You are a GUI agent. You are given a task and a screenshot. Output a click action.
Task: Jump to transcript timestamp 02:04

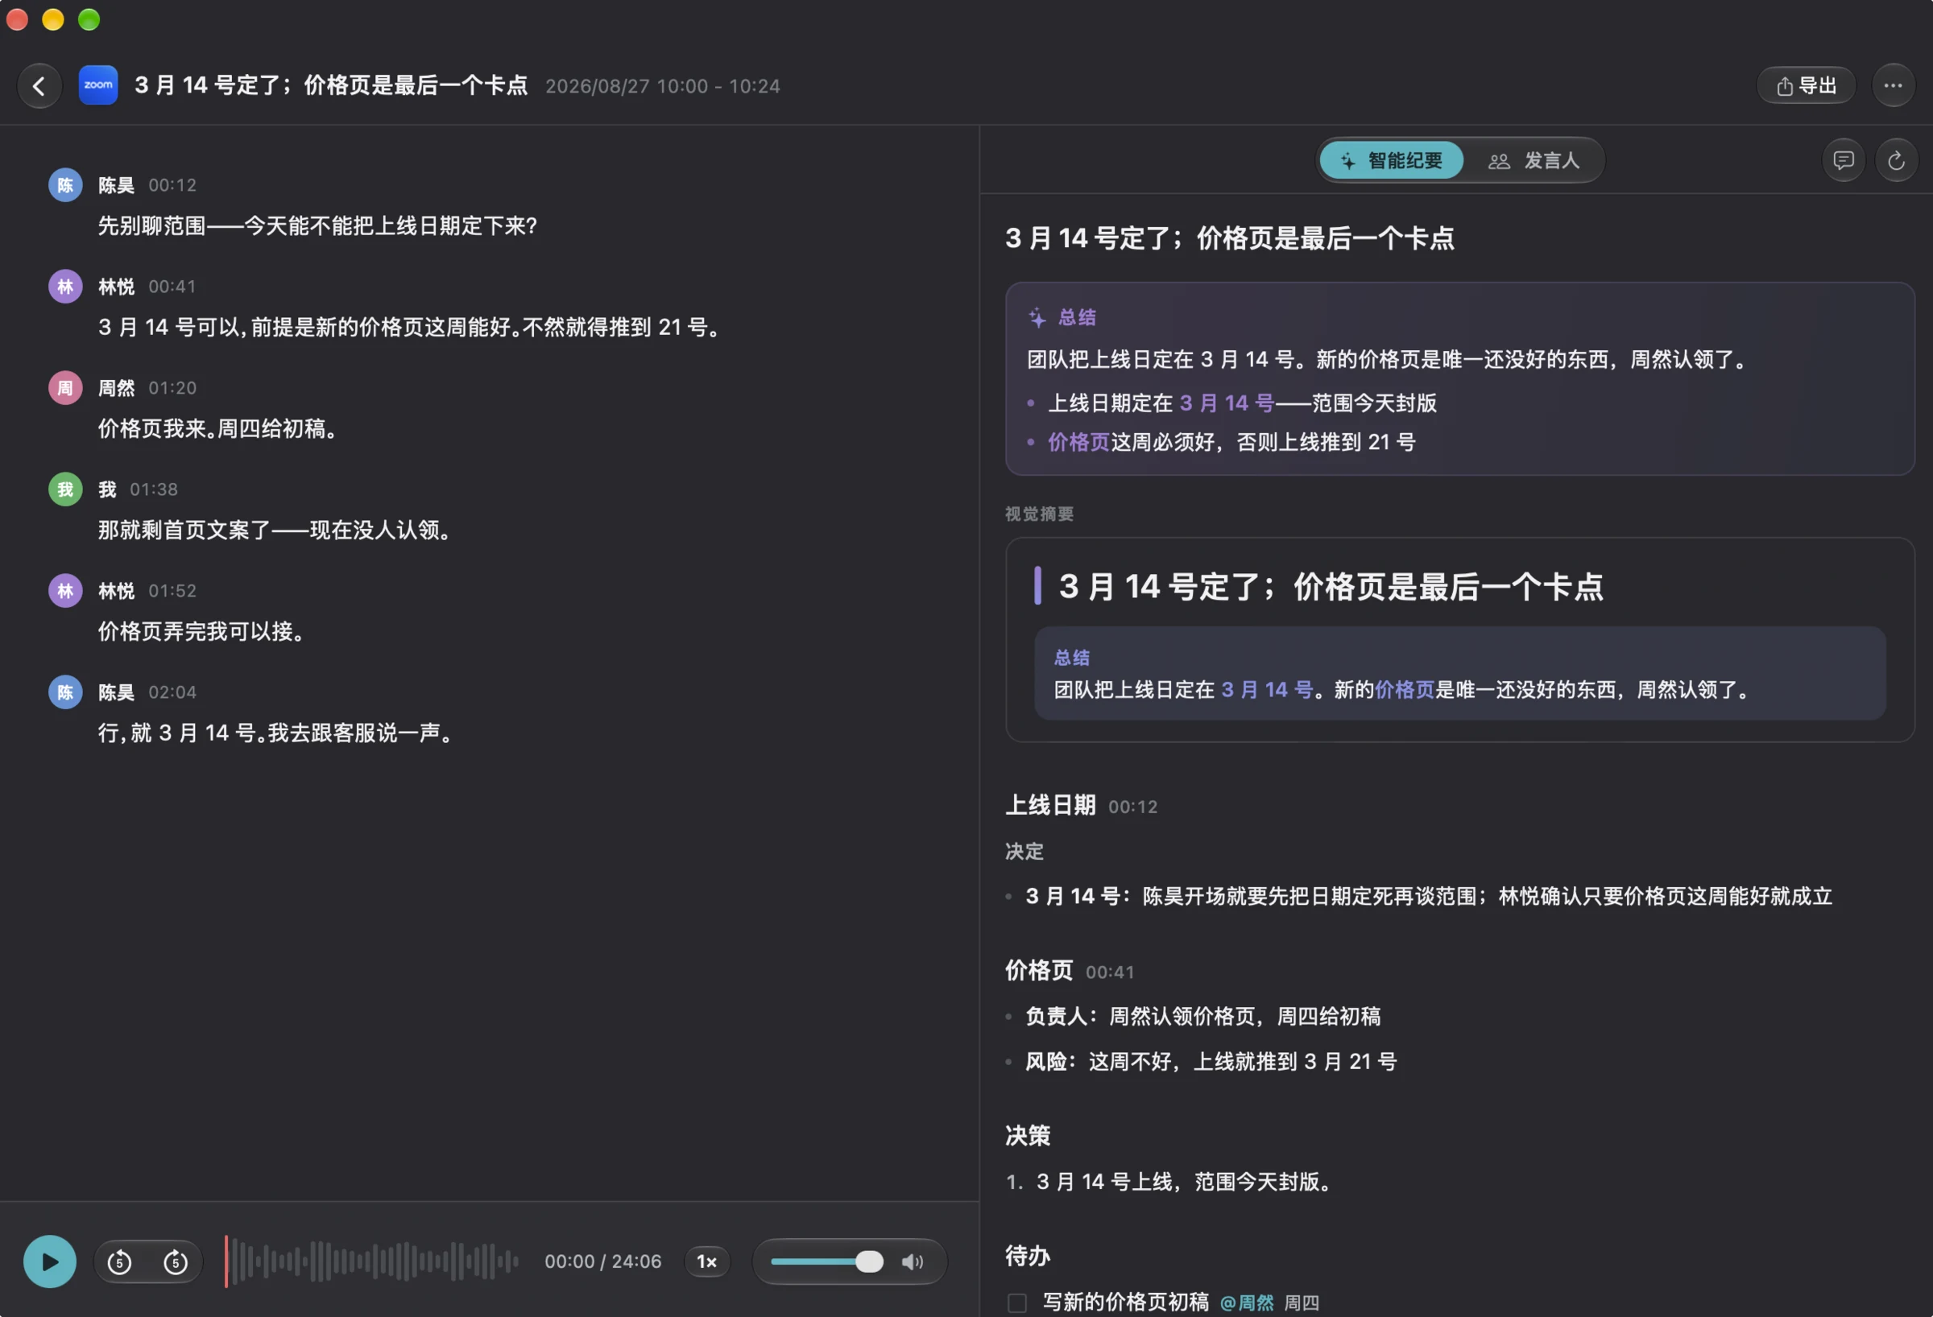point(172,692)
